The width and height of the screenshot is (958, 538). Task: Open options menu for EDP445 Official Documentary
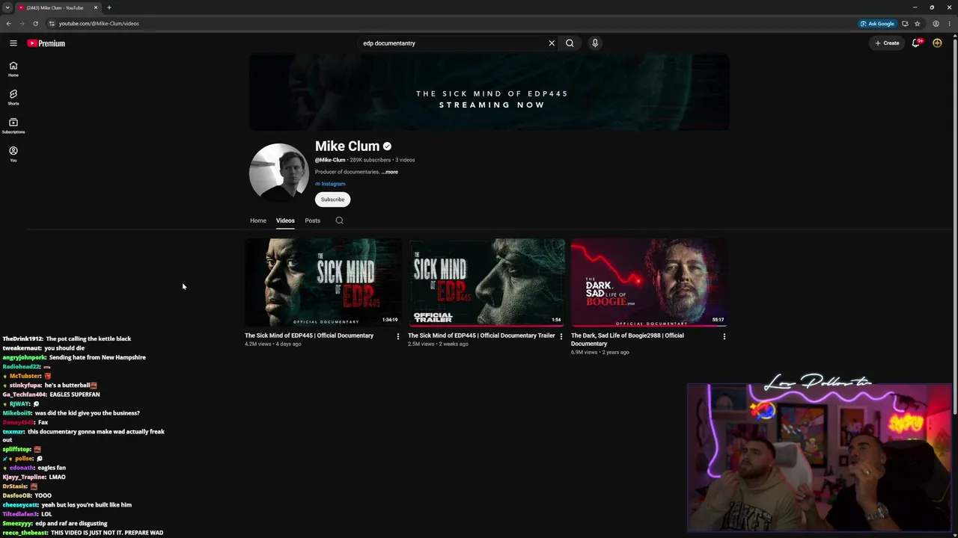[x=397, y=336]
